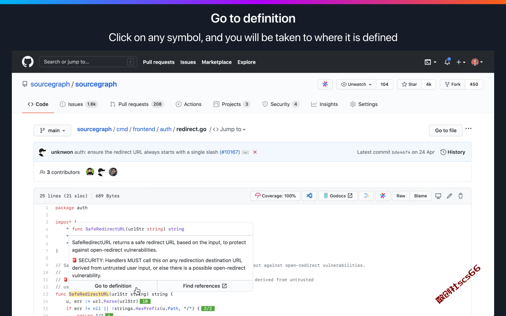506x316 pixels.
Task: Click the desktop open icon
Action: pyautogui.click(x=438, y=196)
